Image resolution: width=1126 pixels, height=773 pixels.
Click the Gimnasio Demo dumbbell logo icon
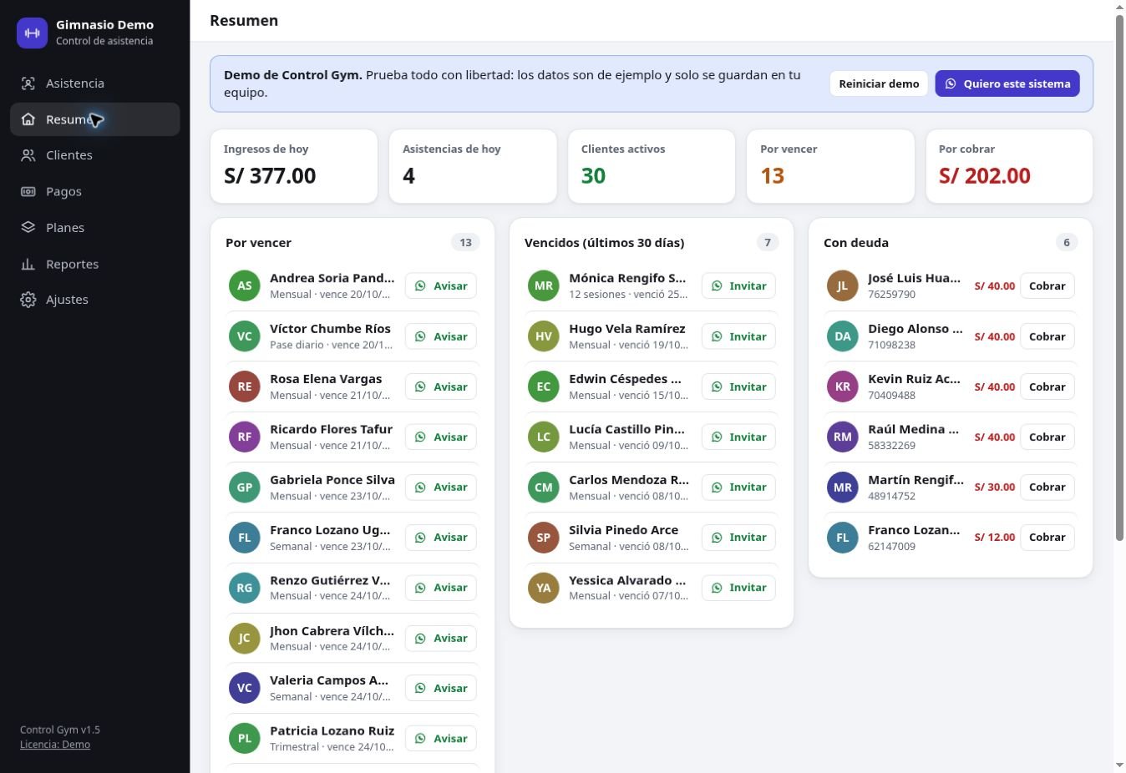click(33, 33)
